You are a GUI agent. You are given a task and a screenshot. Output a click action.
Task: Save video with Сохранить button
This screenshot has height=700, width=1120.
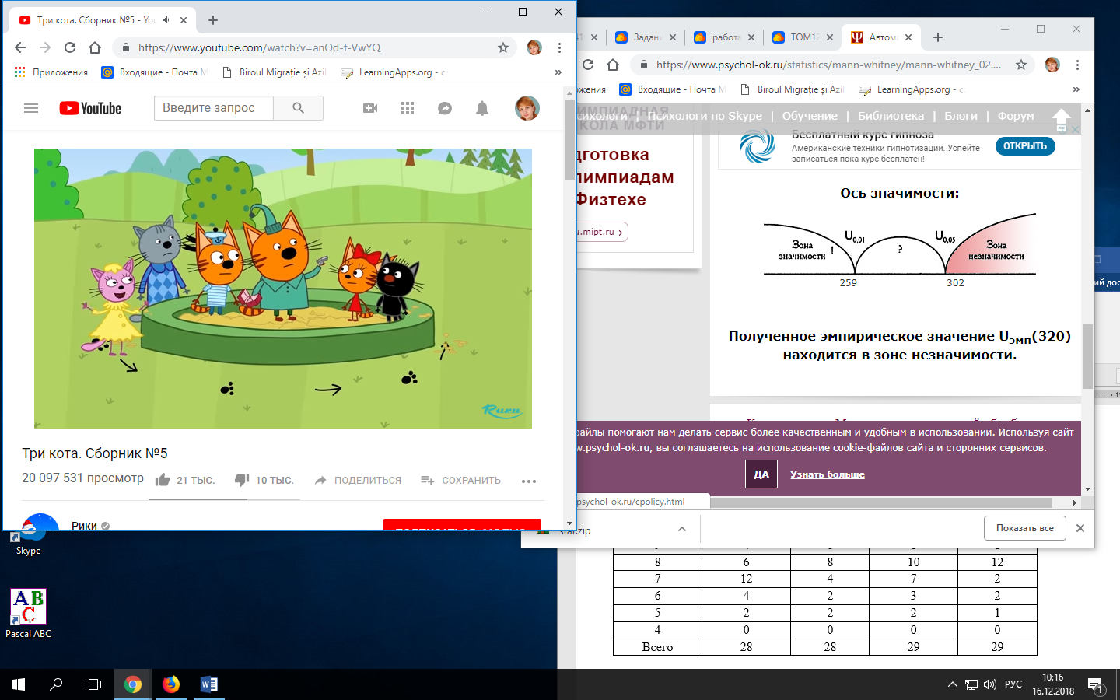pos(460,480)
